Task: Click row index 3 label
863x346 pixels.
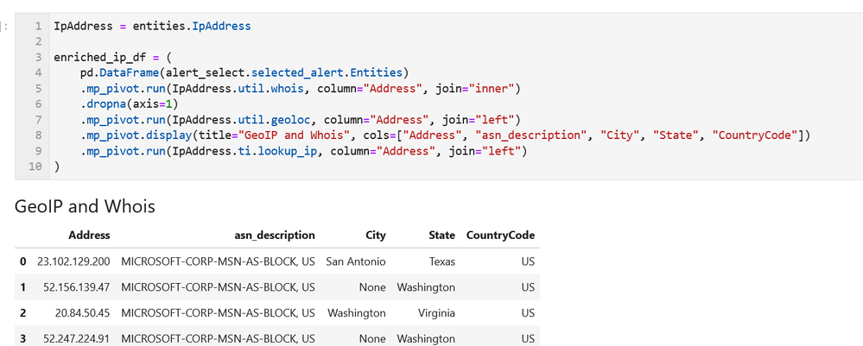Action: coord(22,338)
